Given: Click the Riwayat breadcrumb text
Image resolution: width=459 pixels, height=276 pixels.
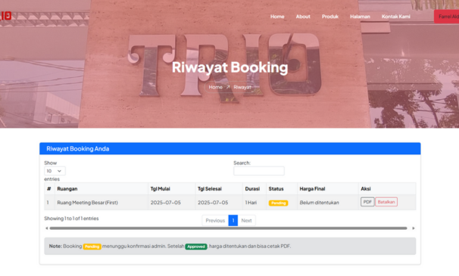Looking at the screenshot, I should coord(242,87).
